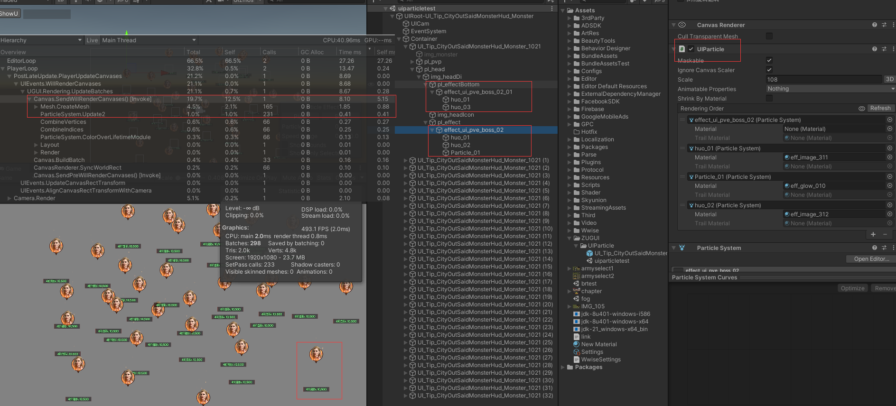The image size is (896, 406).
Task: Select the uiparticletest scene asset in ZUGUI
Action: [x=611, y=261]
